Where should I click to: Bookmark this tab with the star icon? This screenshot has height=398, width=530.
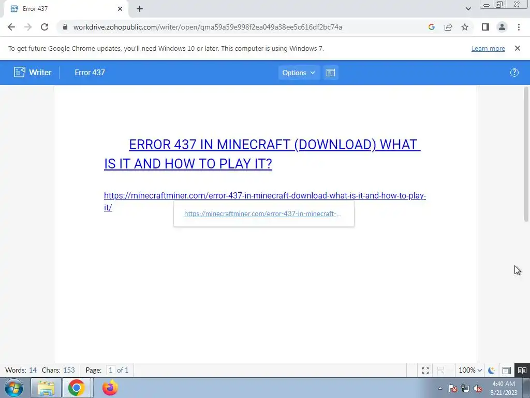pyautogui.click(x=465, y=27)
